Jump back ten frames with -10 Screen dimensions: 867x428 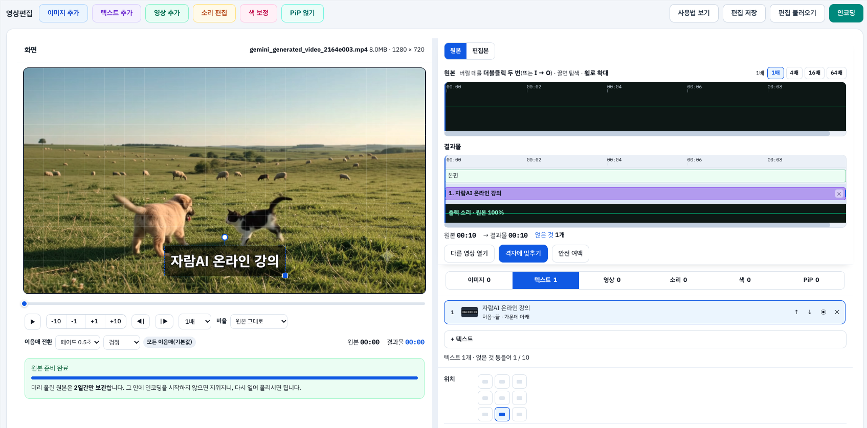56,321
